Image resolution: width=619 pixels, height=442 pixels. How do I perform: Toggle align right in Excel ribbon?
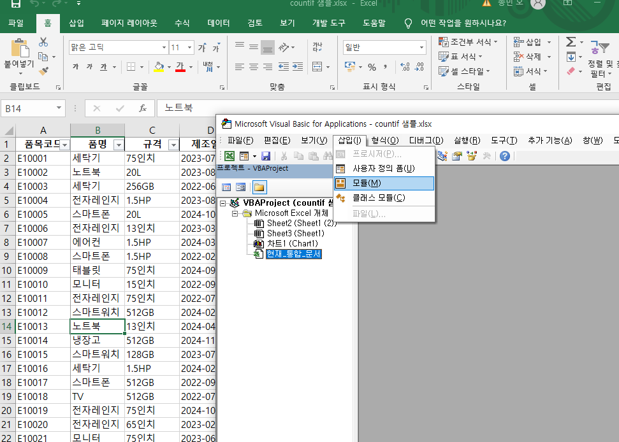(268, 67)
